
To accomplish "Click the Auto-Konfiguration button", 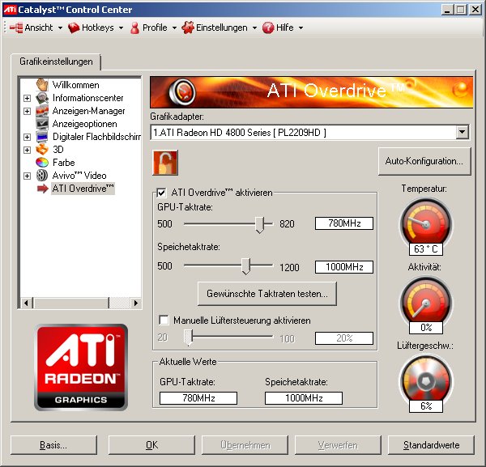I will (x=424, y=161).
